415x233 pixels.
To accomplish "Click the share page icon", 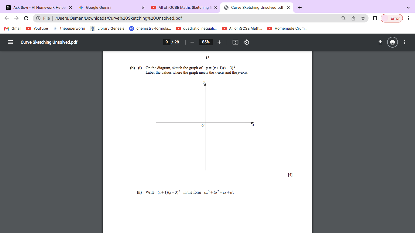I will [x=353, y=18].
